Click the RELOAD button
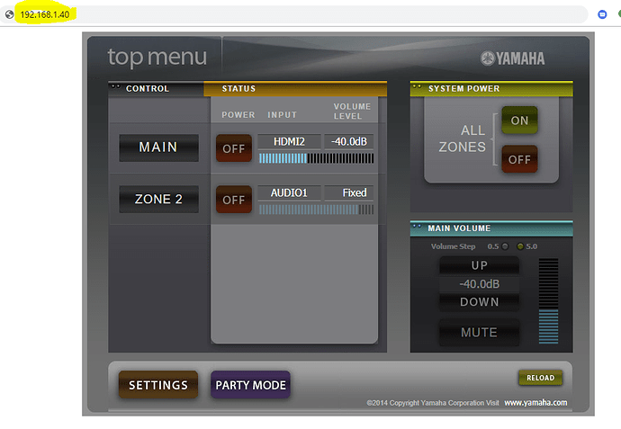 pyautogui.click(x=540, y=378)
